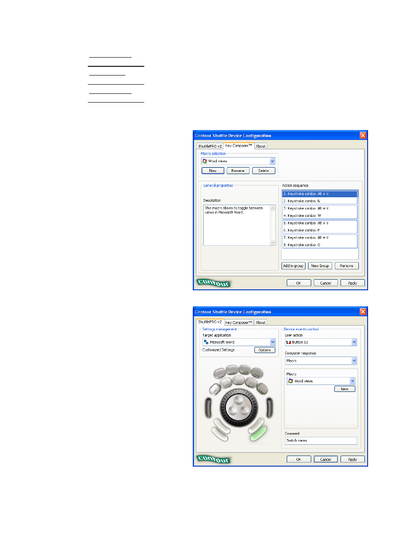
Task: Click the Comment field containing 'Switch views'
Action: 321,441
